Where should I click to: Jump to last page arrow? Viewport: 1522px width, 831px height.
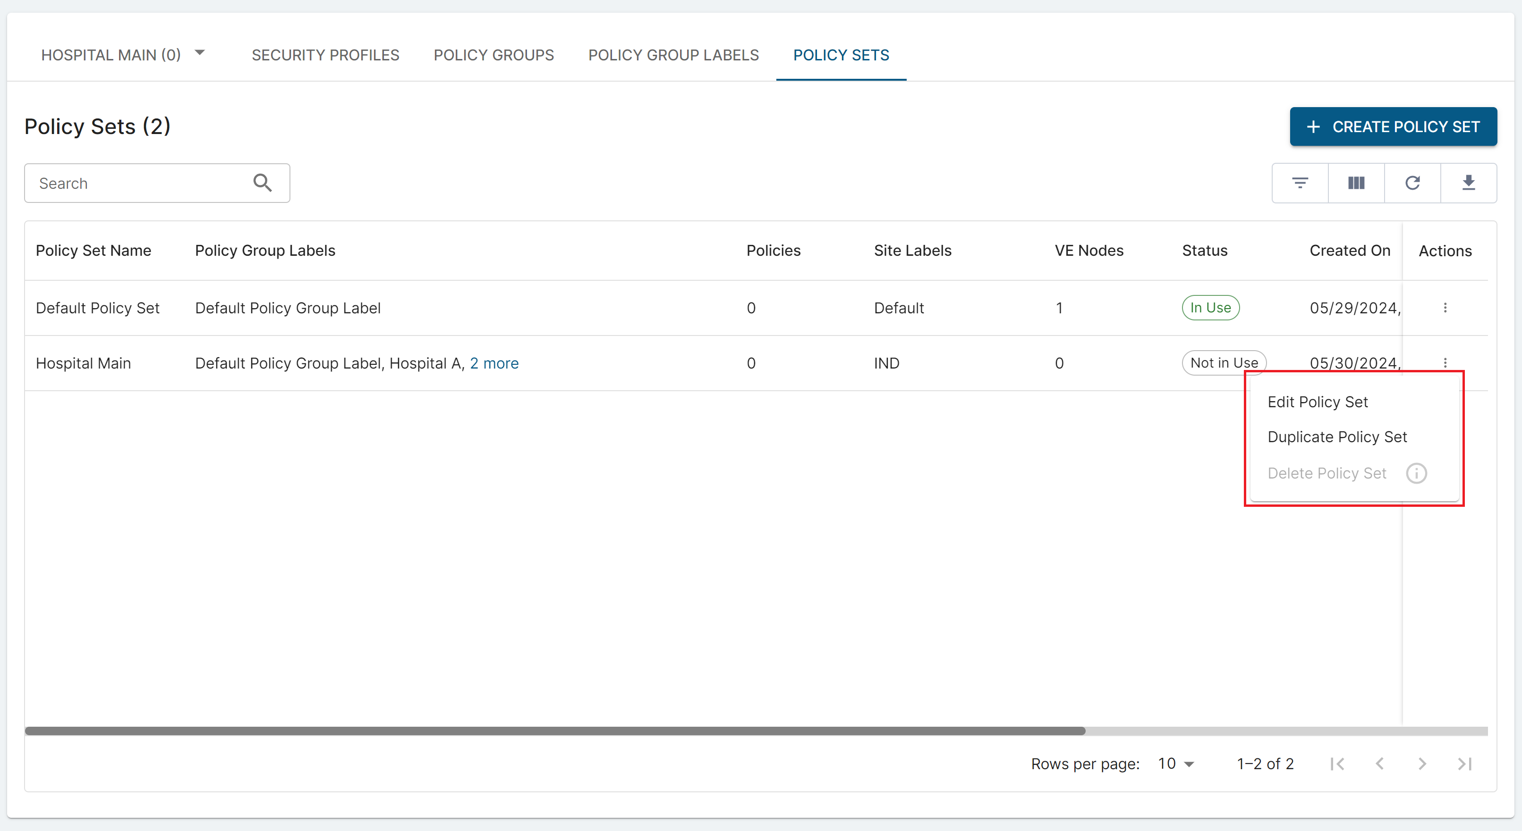(1465, 764)
